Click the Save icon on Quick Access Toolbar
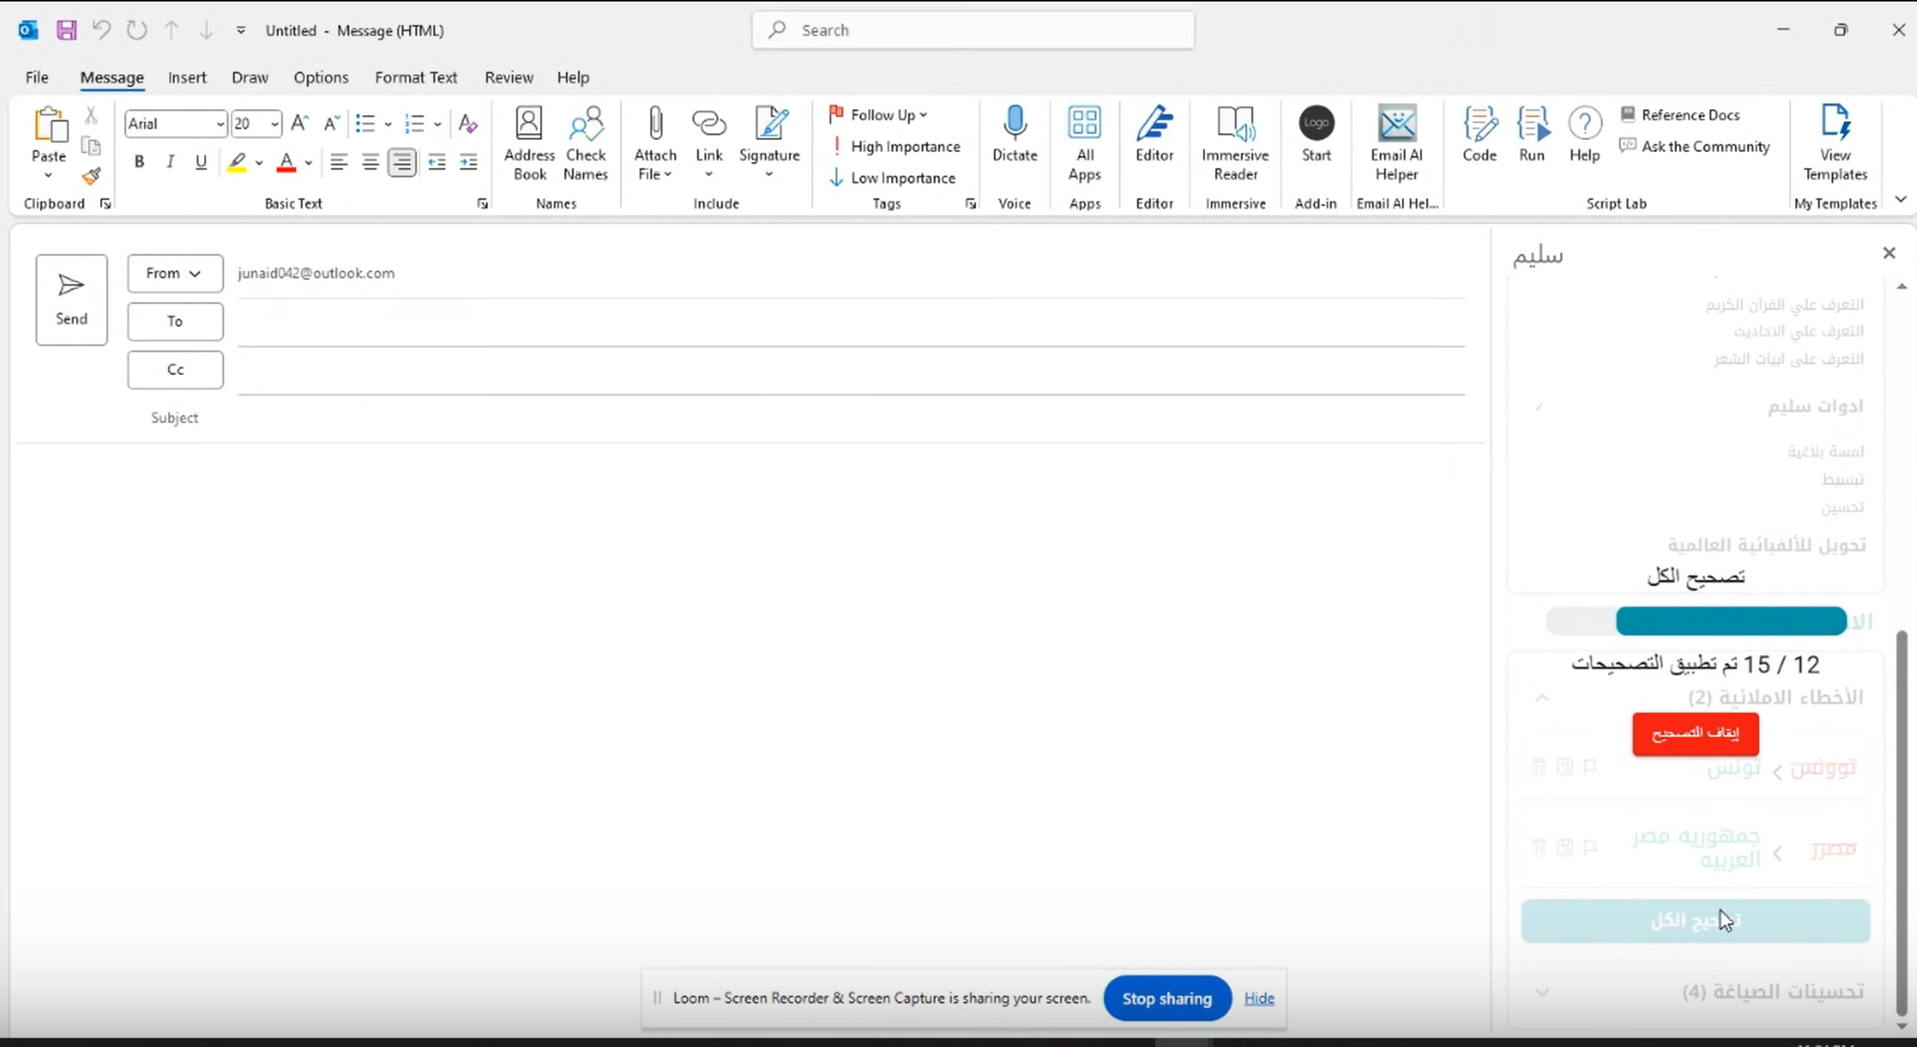The width and height of the screenshot is (1917, 1047). 65,30
